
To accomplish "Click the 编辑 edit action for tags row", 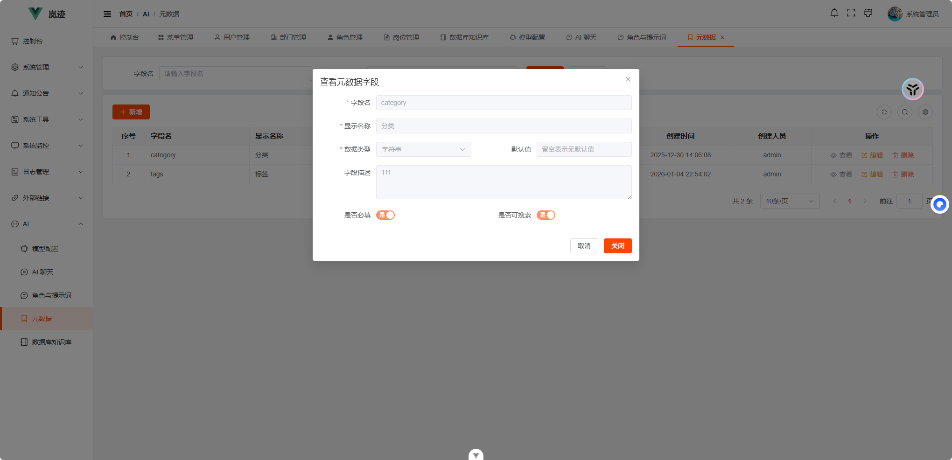I will 872,174.
